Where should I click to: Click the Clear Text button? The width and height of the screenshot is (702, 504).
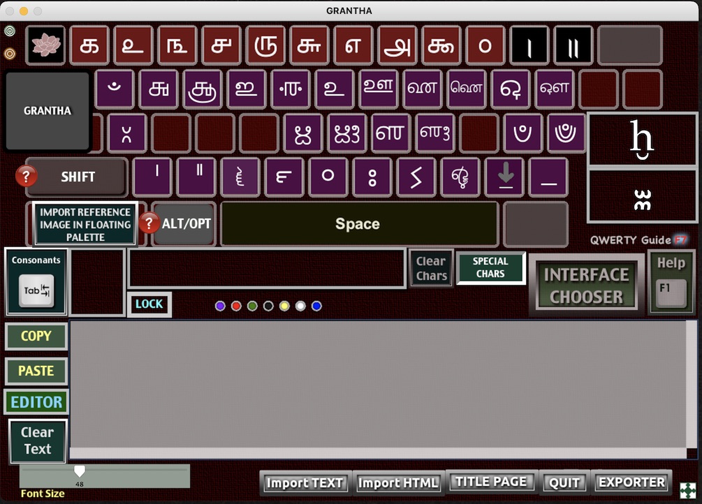click(38, 441)
